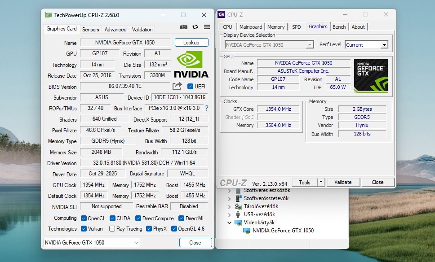Toggle the PhysX checkbox
Screen dimensions: 435x262
tap(149, 228)
